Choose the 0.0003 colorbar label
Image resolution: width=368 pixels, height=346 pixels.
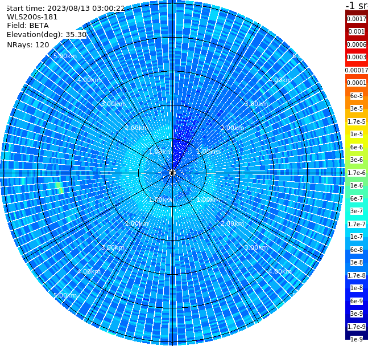[357, 57]
